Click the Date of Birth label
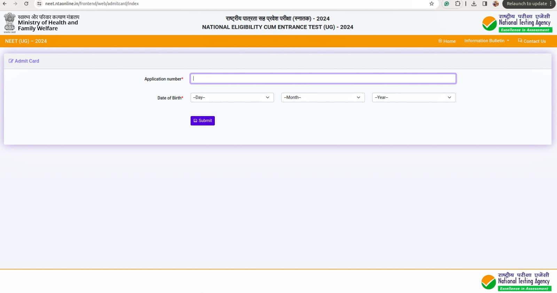The width and height of the screenshot is (557, 293). coord(170,98)
